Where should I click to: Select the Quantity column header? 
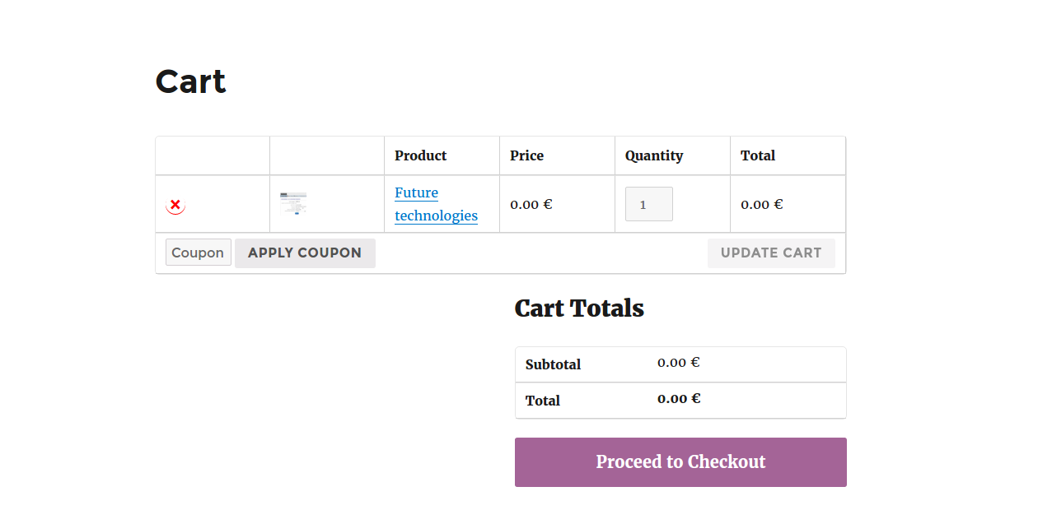tap(653, 155)
